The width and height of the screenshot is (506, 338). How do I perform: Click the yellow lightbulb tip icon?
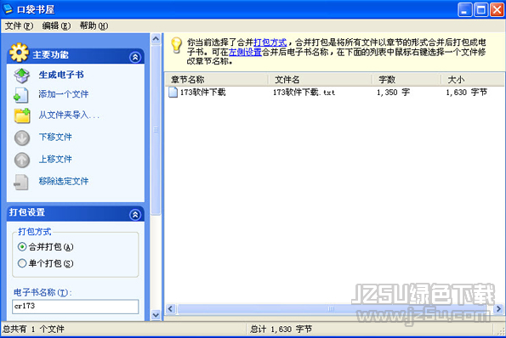pyautogui.click(x=177, y=45)
